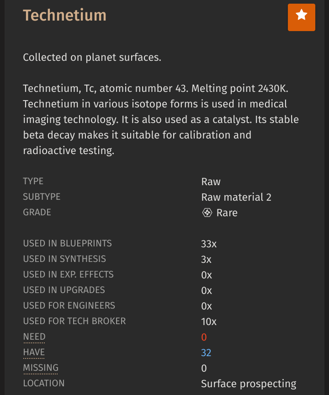Viewport: 329px width, 395px height.
Task: Click the Surface prospecting location text
Action: tap(249, 384)
